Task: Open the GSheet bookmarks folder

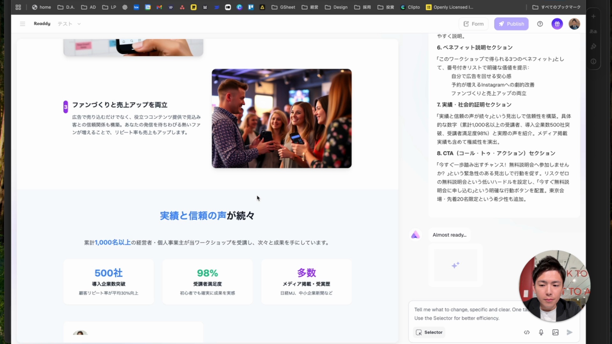Action: coord(283,7)
